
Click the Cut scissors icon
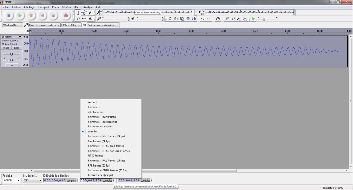[x=170, y=19]
